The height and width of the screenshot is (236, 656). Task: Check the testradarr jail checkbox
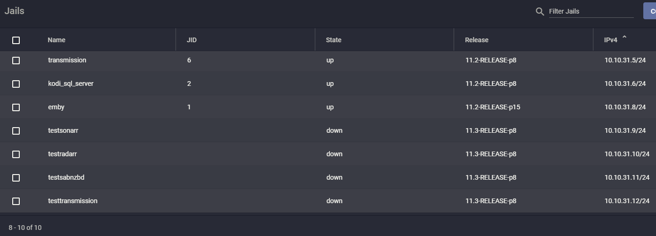click(x=16, y=154)
